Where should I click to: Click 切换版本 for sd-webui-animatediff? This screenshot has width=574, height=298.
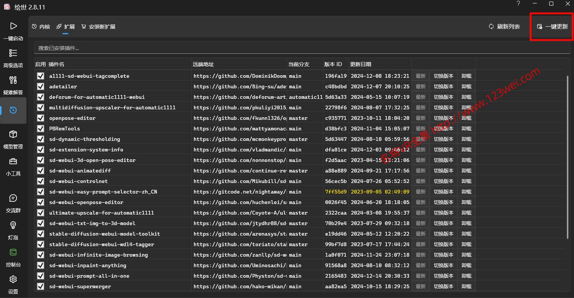(x=444, y=171)
